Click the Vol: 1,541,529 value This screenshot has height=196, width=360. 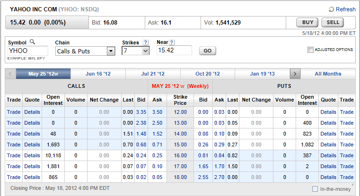228,23
